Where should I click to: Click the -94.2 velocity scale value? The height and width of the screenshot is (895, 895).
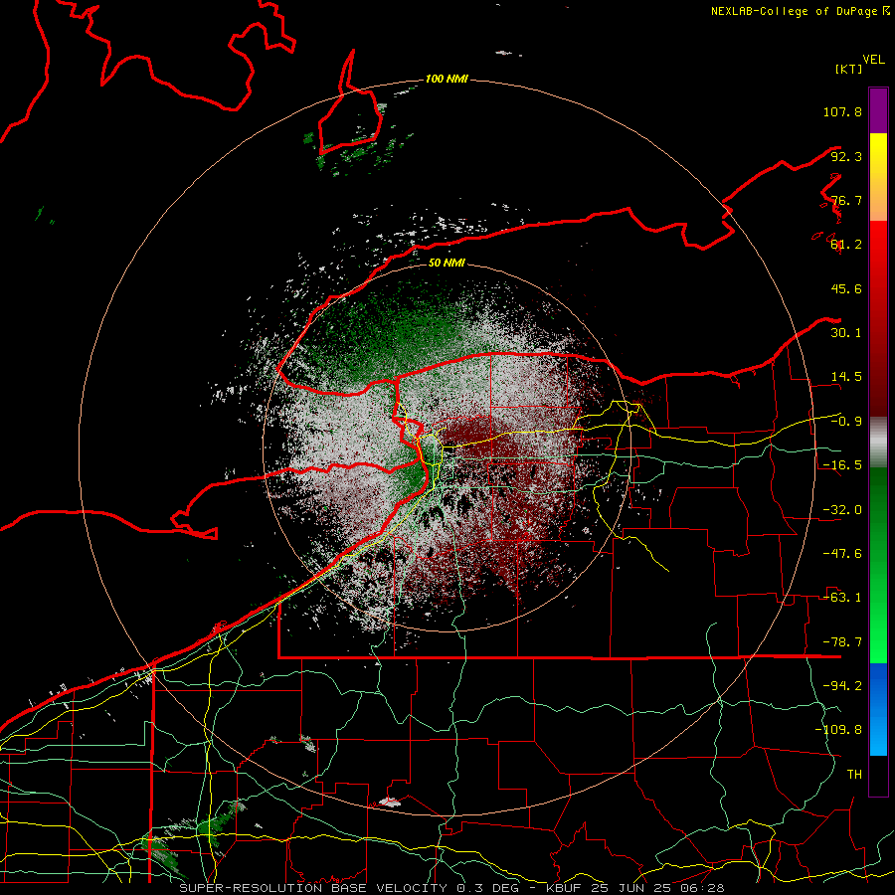(x=842, y=686)
